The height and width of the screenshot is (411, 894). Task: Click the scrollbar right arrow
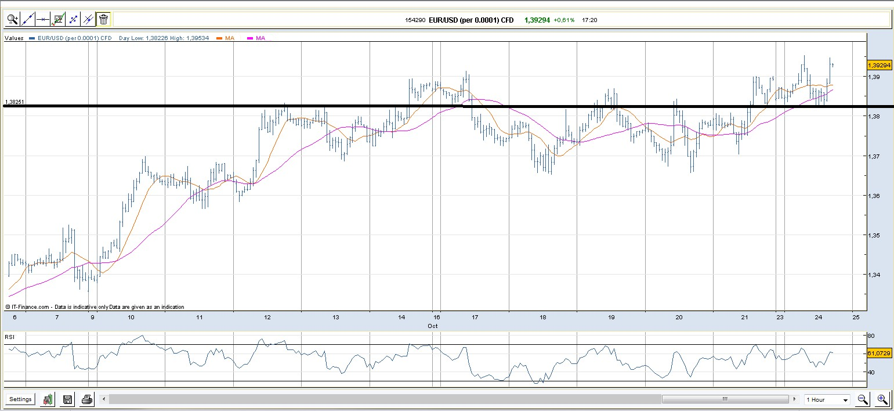[x=793, y=399]
